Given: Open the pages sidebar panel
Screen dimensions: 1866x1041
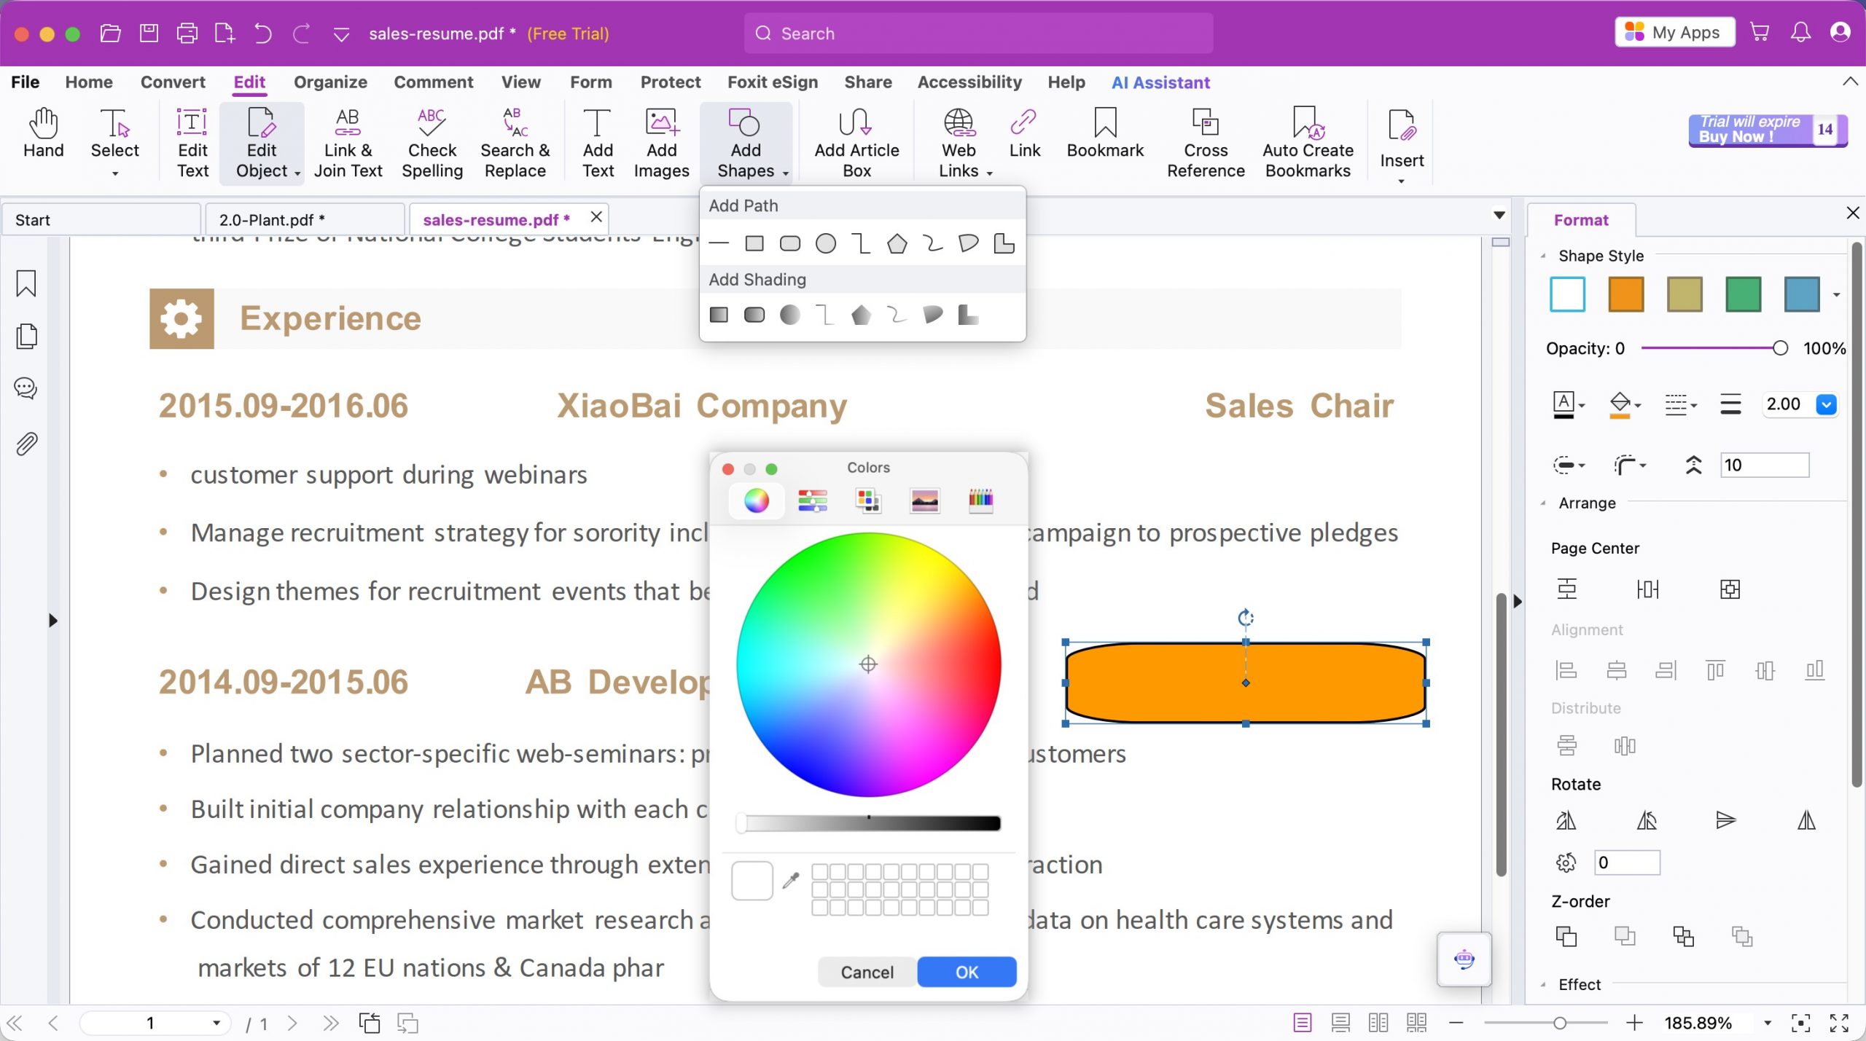Looking at the screenshot, I should coord(26,336).
